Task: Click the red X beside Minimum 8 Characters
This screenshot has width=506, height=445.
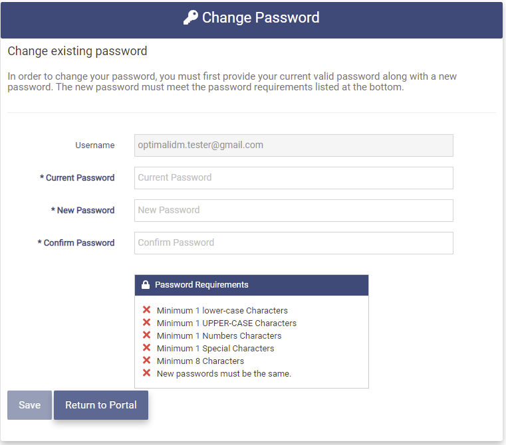Action: [146, 361]
